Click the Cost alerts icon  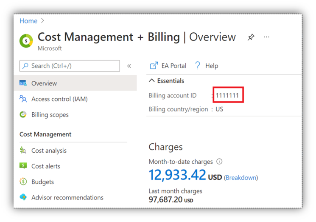click(23, 166)
